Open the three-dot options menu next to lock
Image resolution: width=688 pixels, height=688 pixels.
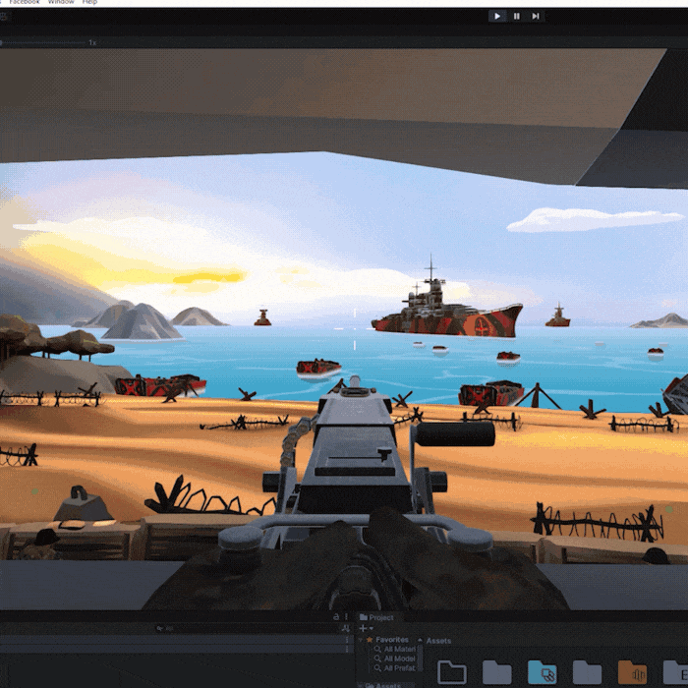[347, 617]
